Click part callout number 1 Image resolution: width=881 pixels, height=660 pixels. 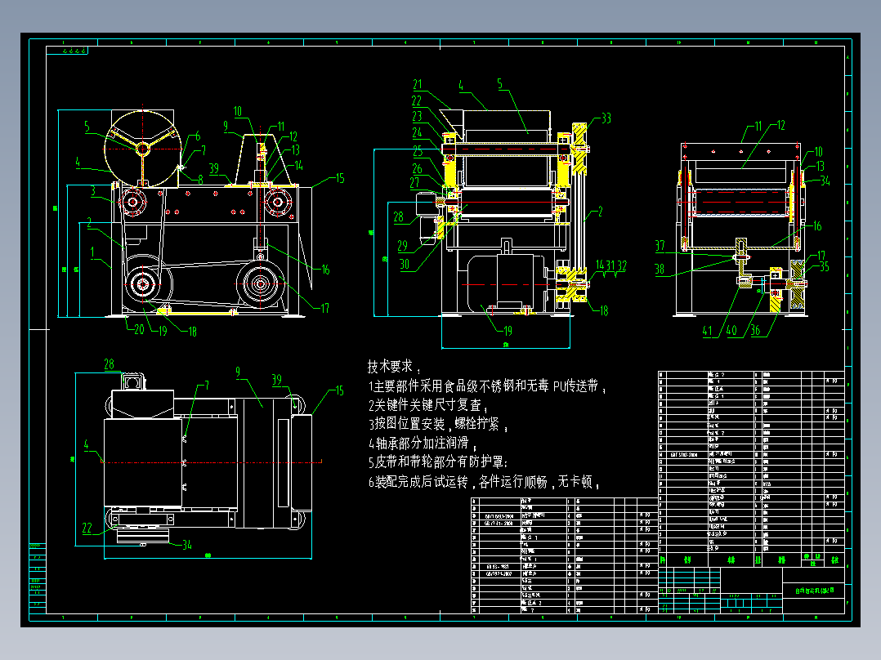coord(92,252)
